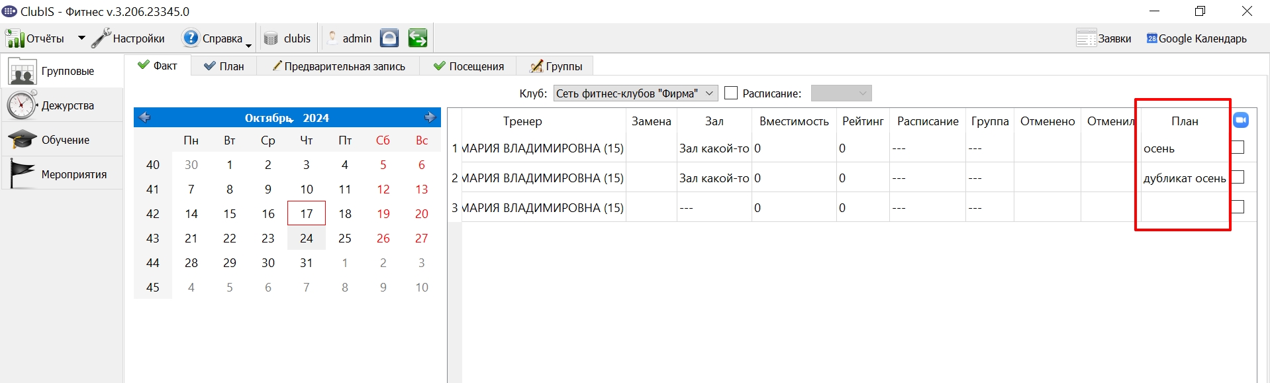
Task: Click the lock icon next to admin
Action: pyautogui.click(x=389, y=38)
